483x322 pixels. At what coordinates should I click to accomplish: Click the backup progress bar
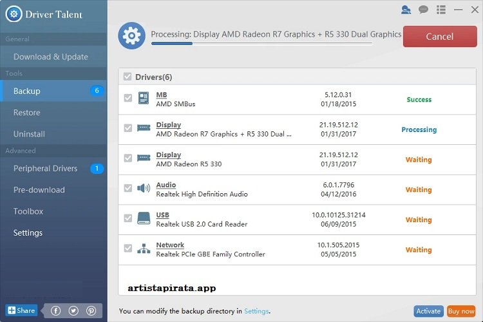[261, 44]
